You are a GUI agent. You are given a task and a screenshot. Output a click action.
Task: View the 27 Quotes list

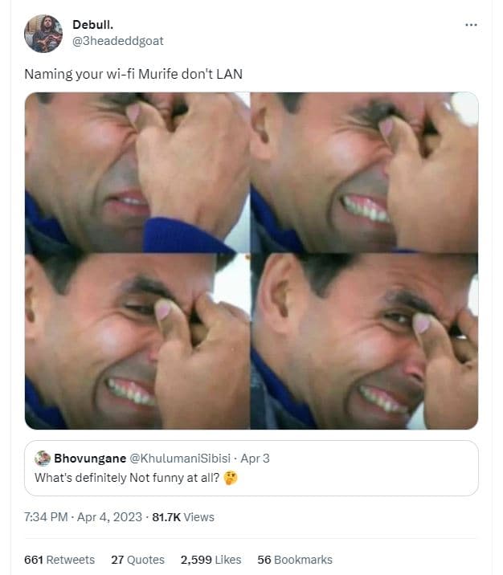[x=137, y=560]
